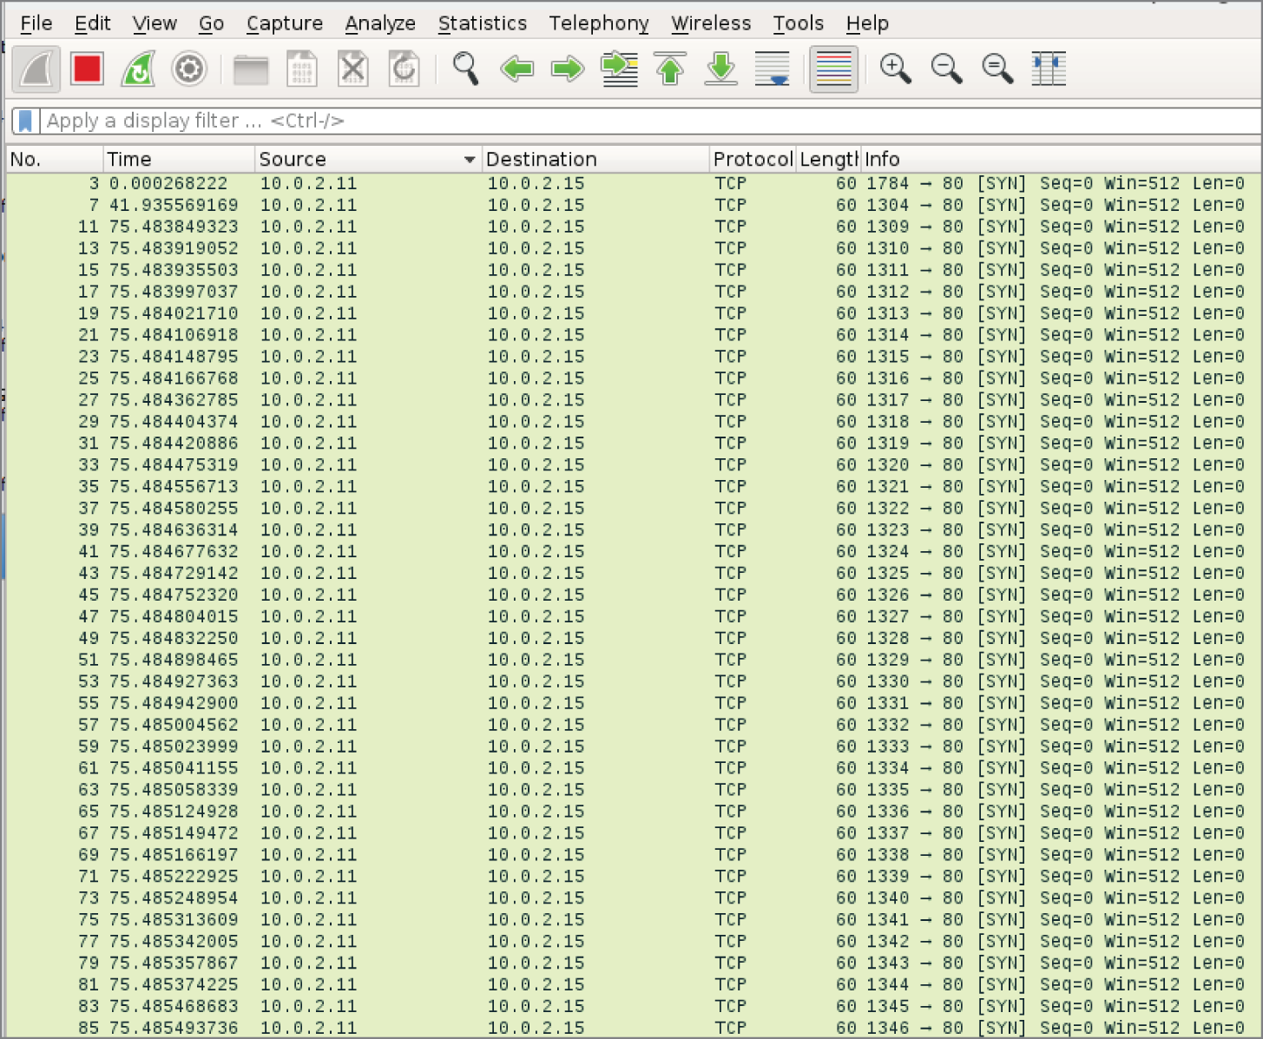The image size is (1263, 1039).
Task: Sort by the Source column header
Action: [368, 159]
